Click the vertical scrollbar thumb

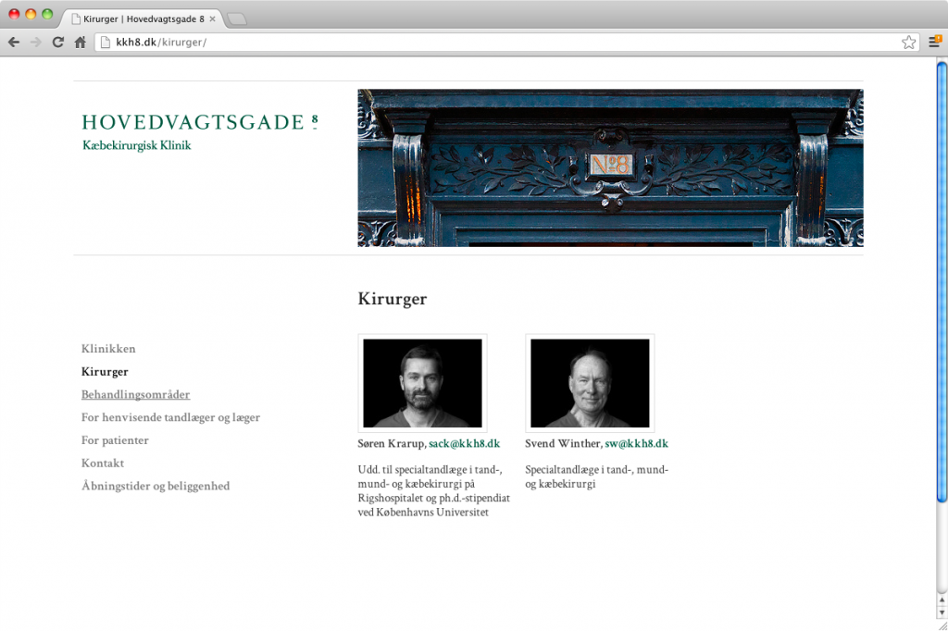942,281
